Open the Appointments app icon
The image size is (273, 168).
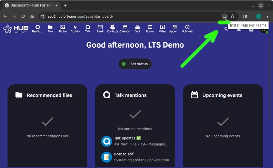pos(175,29)
